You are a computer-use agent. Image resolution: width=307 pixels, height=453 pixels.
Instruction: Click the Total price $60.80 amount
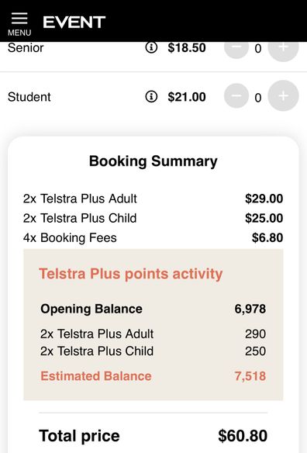(x=243, y=436)
